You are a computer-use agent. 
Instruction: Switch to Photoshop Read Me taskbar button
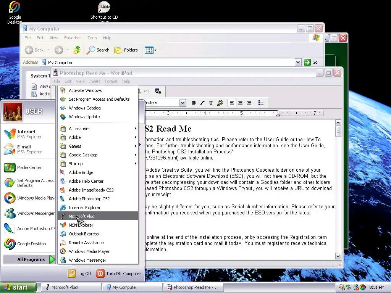point(193,288)
